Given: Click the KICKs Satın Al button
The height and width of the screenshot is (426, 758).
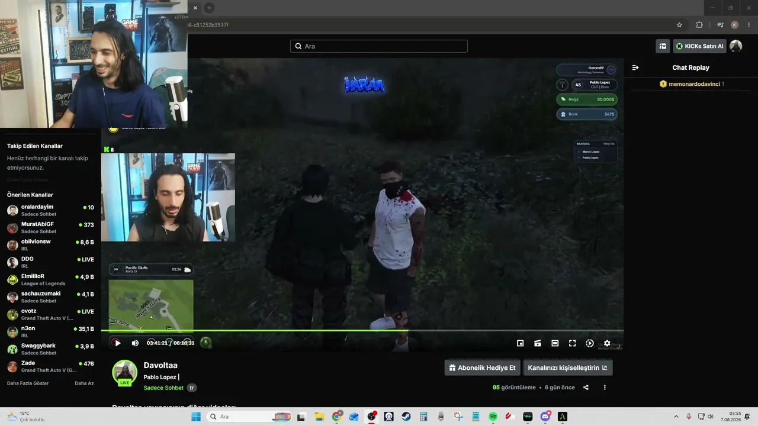Looking at the screenshot, I should click(x=700, y=46).
